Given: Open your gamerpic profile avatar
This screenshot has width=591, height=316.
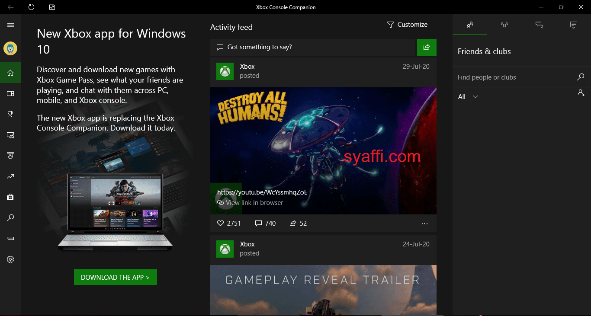Looking at the screenshot, I should click(x=10, y=48).
